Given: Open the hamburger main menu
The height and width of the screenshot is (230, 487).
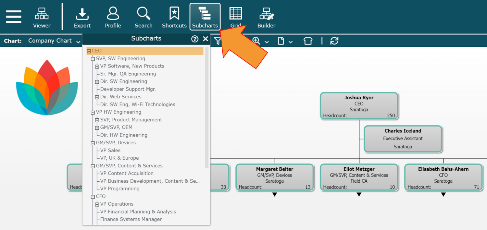Looking at the screenshot, I should [x=14, y=17].
